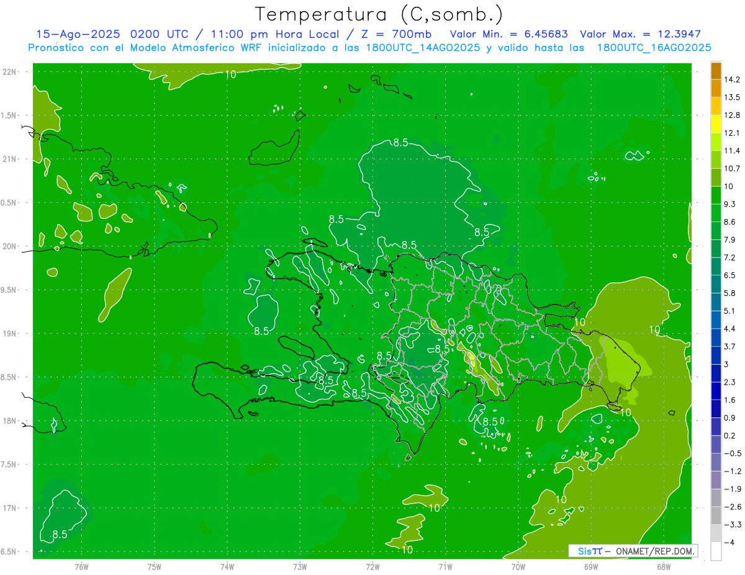Click the '69W' longitude axis label
The image size is (745, 575).
(591, 566)
